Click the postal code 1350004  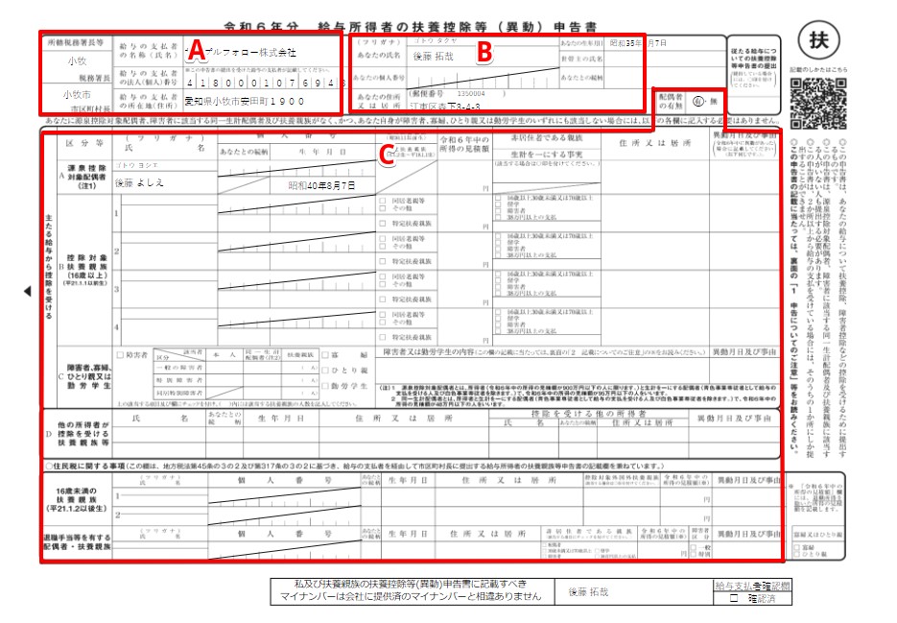[471, 93]
